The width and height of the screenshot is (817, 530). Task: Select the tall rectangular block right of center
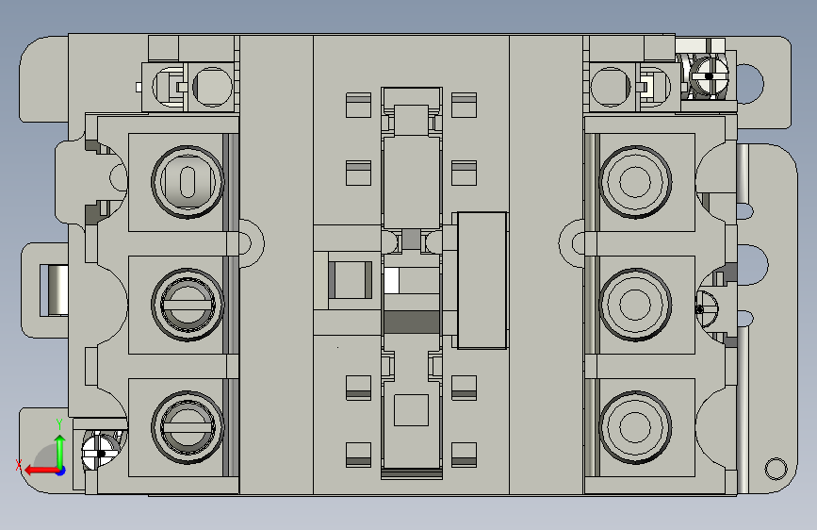point(482,280)
